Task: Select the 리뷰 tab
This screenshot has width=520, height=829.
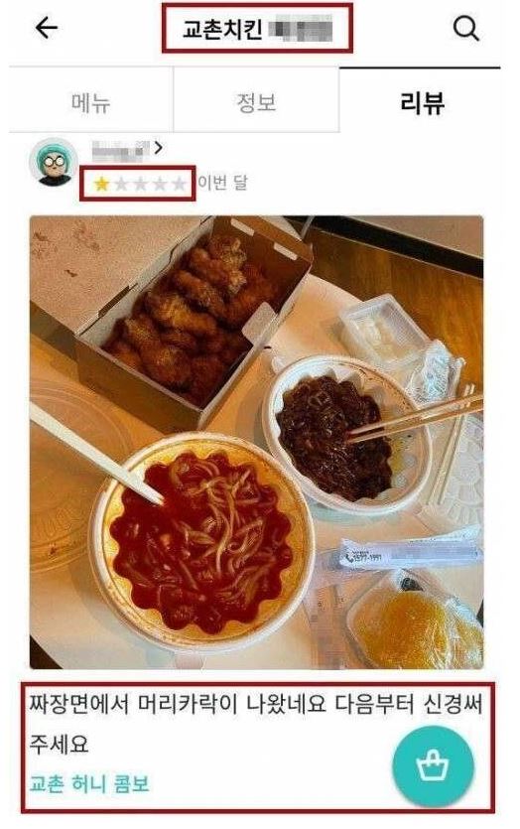Action: click(x=421, y=101)
